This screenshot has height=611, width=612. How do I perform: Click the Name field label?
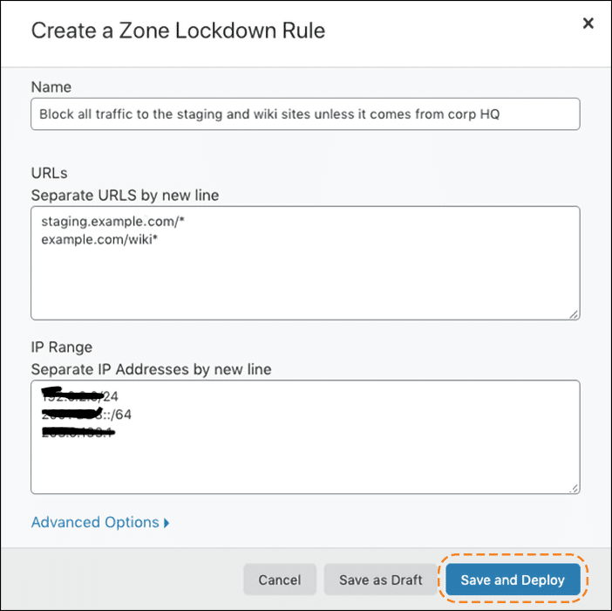[51, 87]
